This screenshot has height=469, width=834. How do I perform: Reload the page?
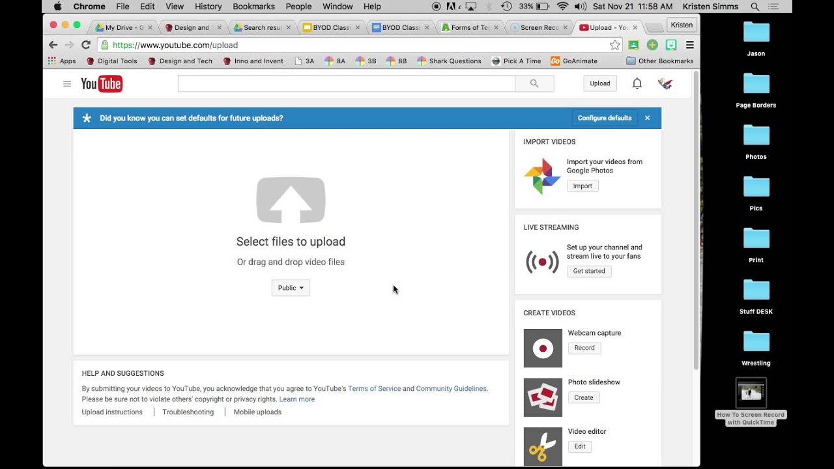(x=85, y=45)
